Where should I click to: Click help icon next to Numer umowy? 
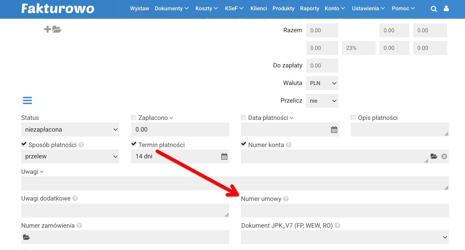click(286, 199)
